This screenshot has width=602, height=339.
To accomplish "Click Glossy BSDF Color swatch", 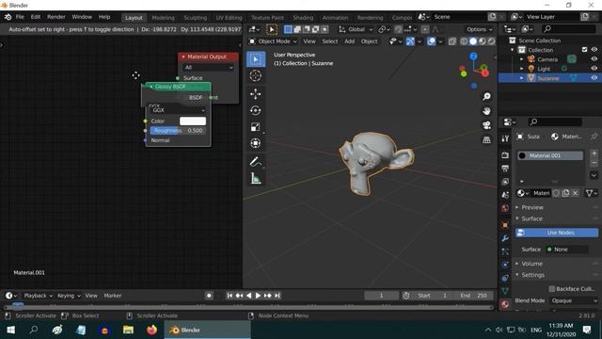I will pos(193,121).
